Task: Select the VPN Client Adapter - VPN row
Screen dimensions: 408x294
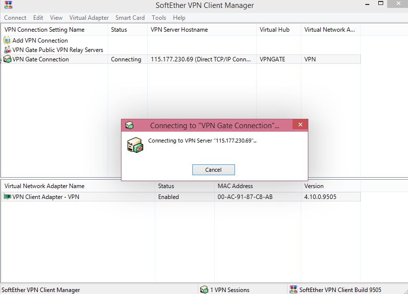Action: click(x=181, y=197)
